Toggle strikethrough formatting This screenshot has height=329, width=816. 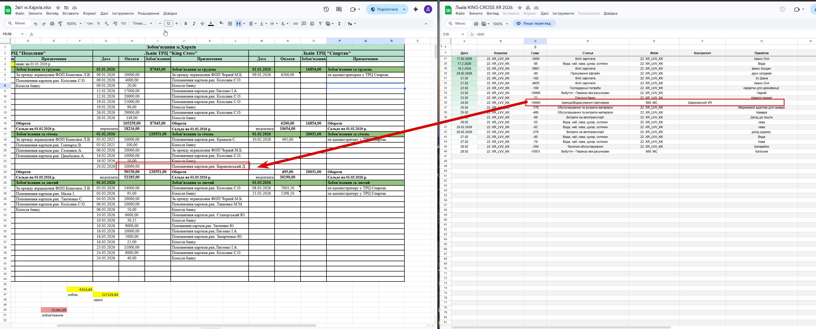click(202, 24)
